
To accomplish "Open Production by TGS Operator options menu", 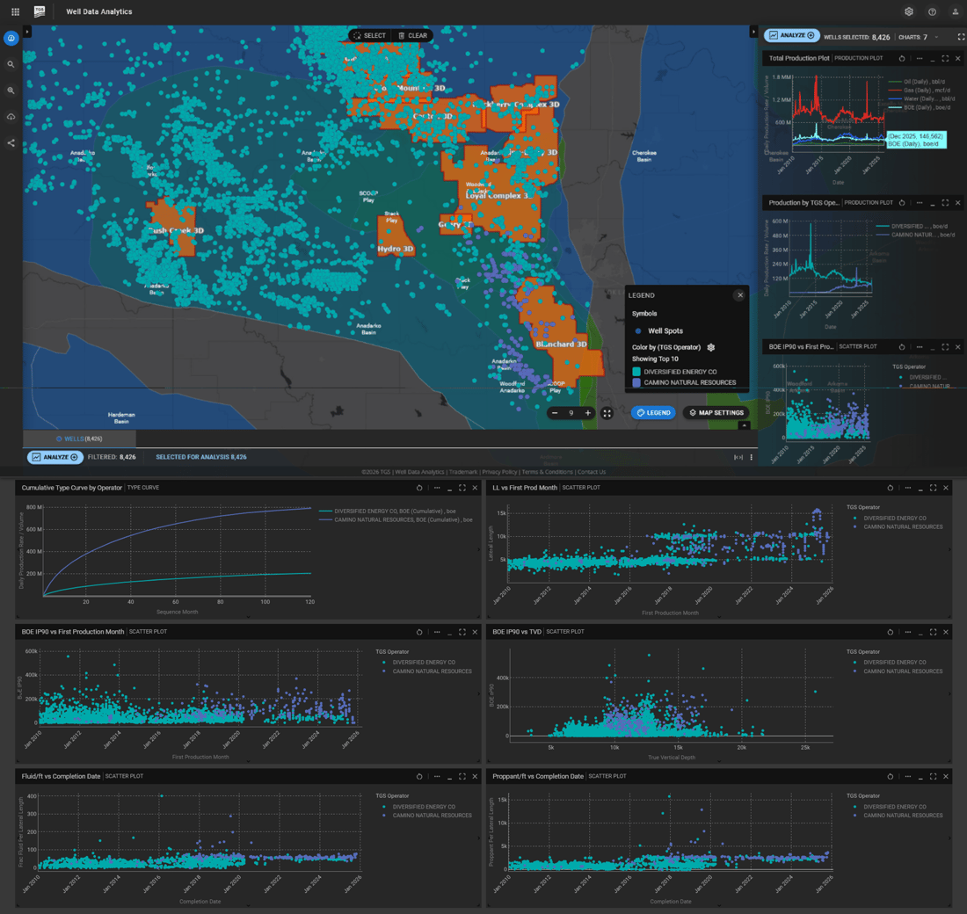I will 920,203.
